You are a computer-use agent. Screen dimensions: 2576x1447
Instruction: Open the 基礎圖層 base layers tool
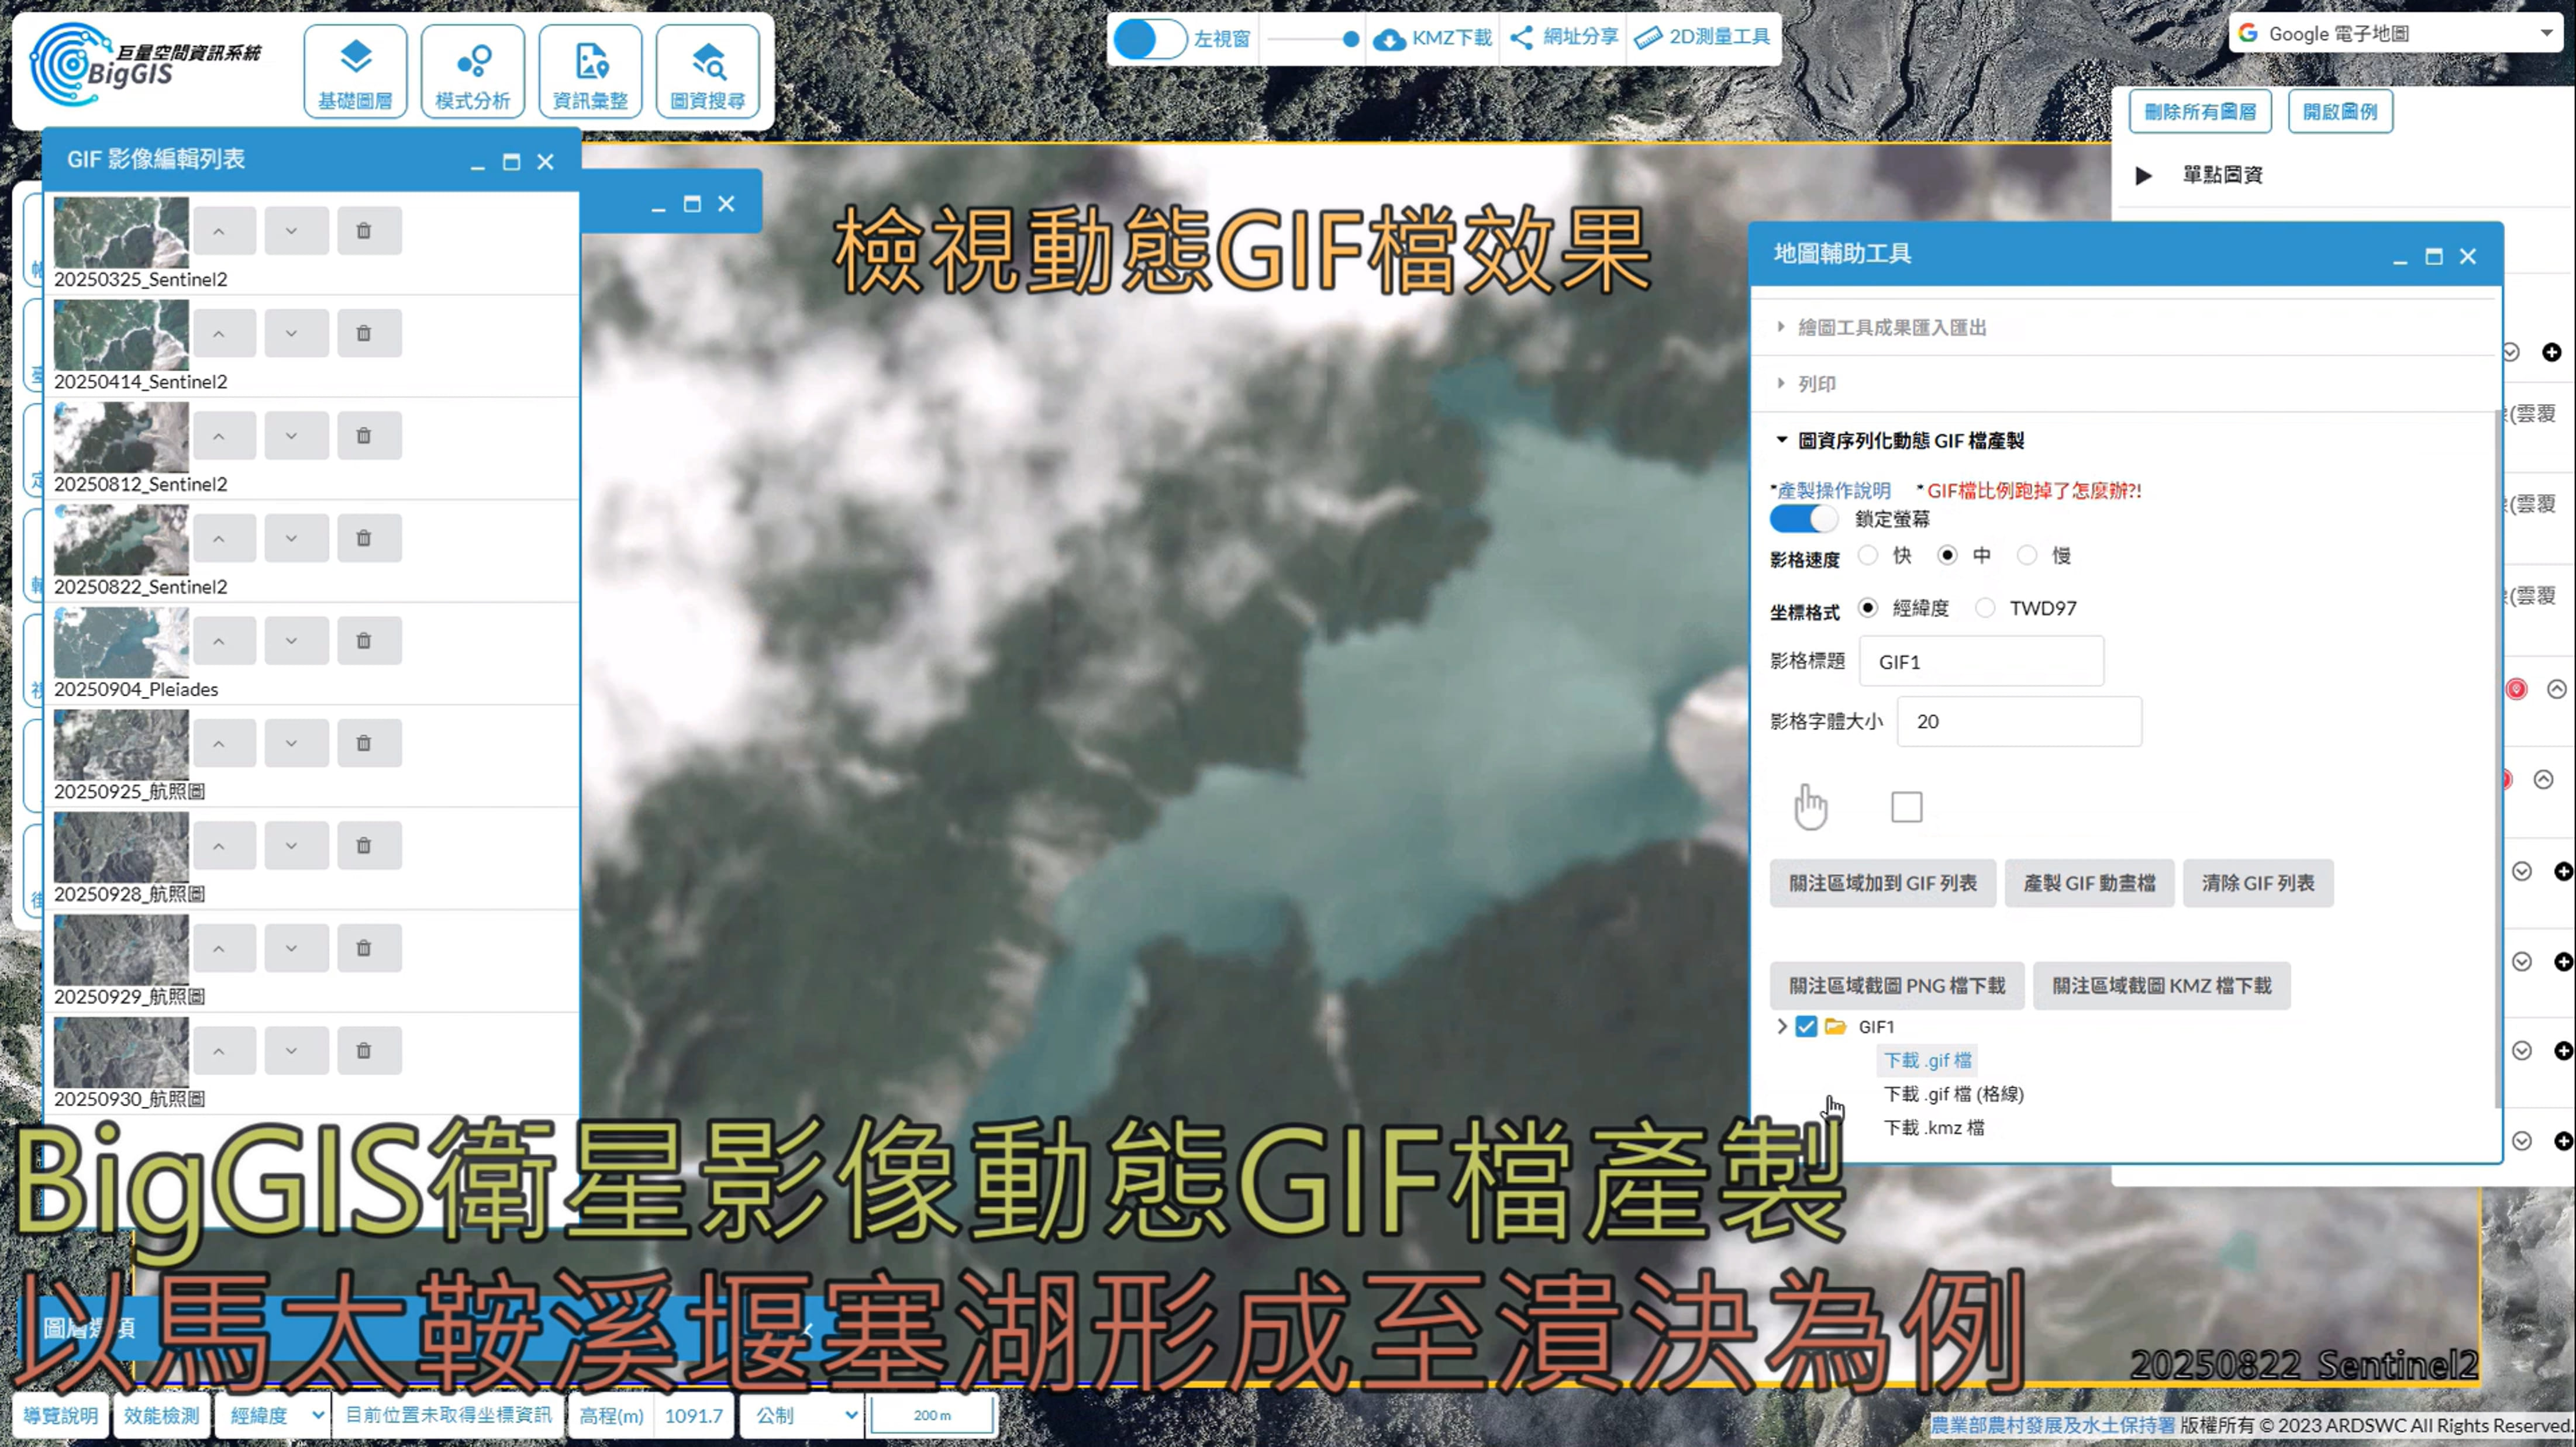pyautogui.click(x=355, y=72)
